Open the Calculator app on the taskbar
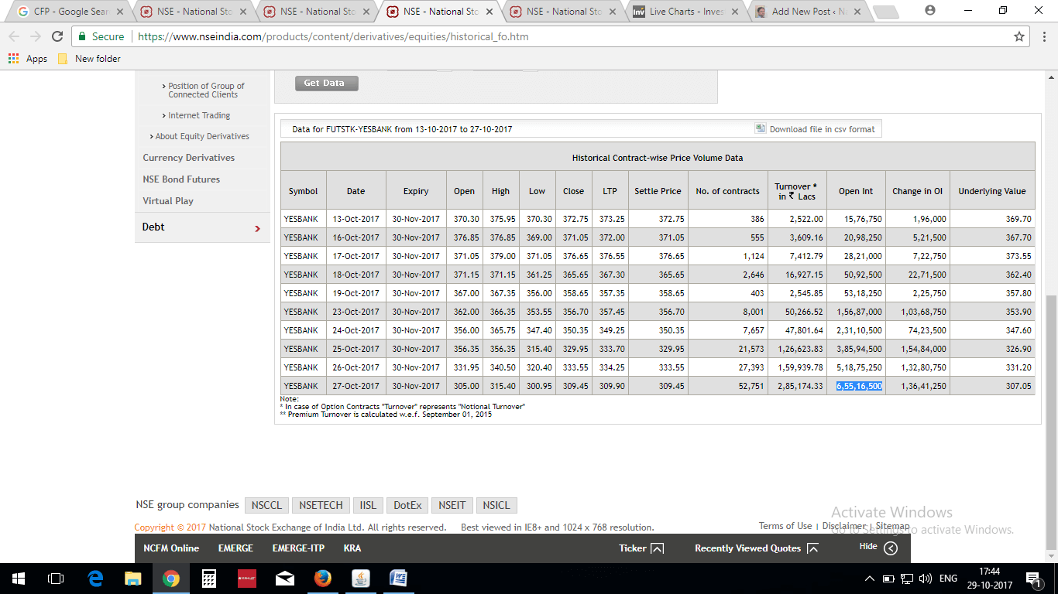Viewport: 1058px width, 594px height. pyautogui.click(x=209, y=579)
